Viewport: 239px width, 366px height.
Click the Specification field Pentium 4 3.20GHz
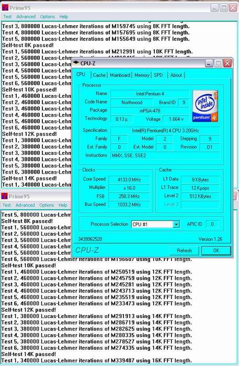pyautogui.click(x=165, y=131)
